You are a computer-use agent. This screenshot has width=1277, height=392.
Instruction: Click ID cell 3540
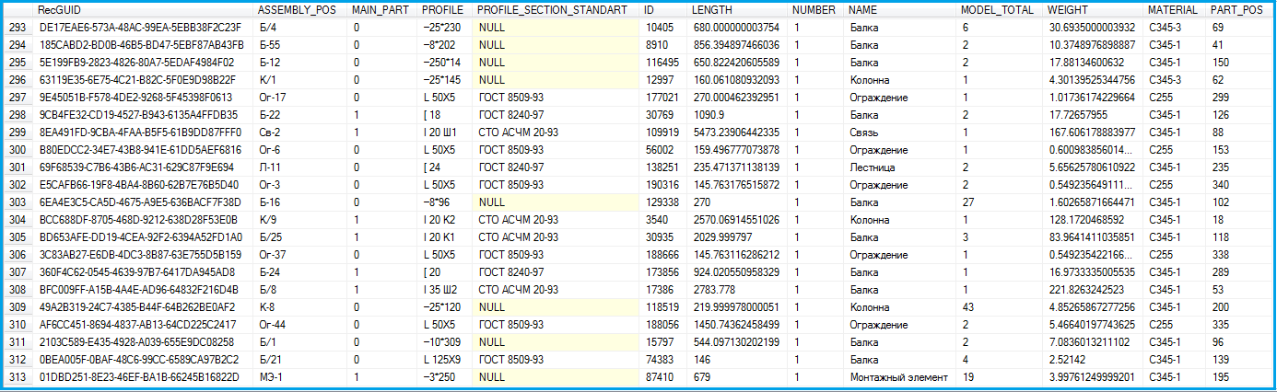coord(663,220)
